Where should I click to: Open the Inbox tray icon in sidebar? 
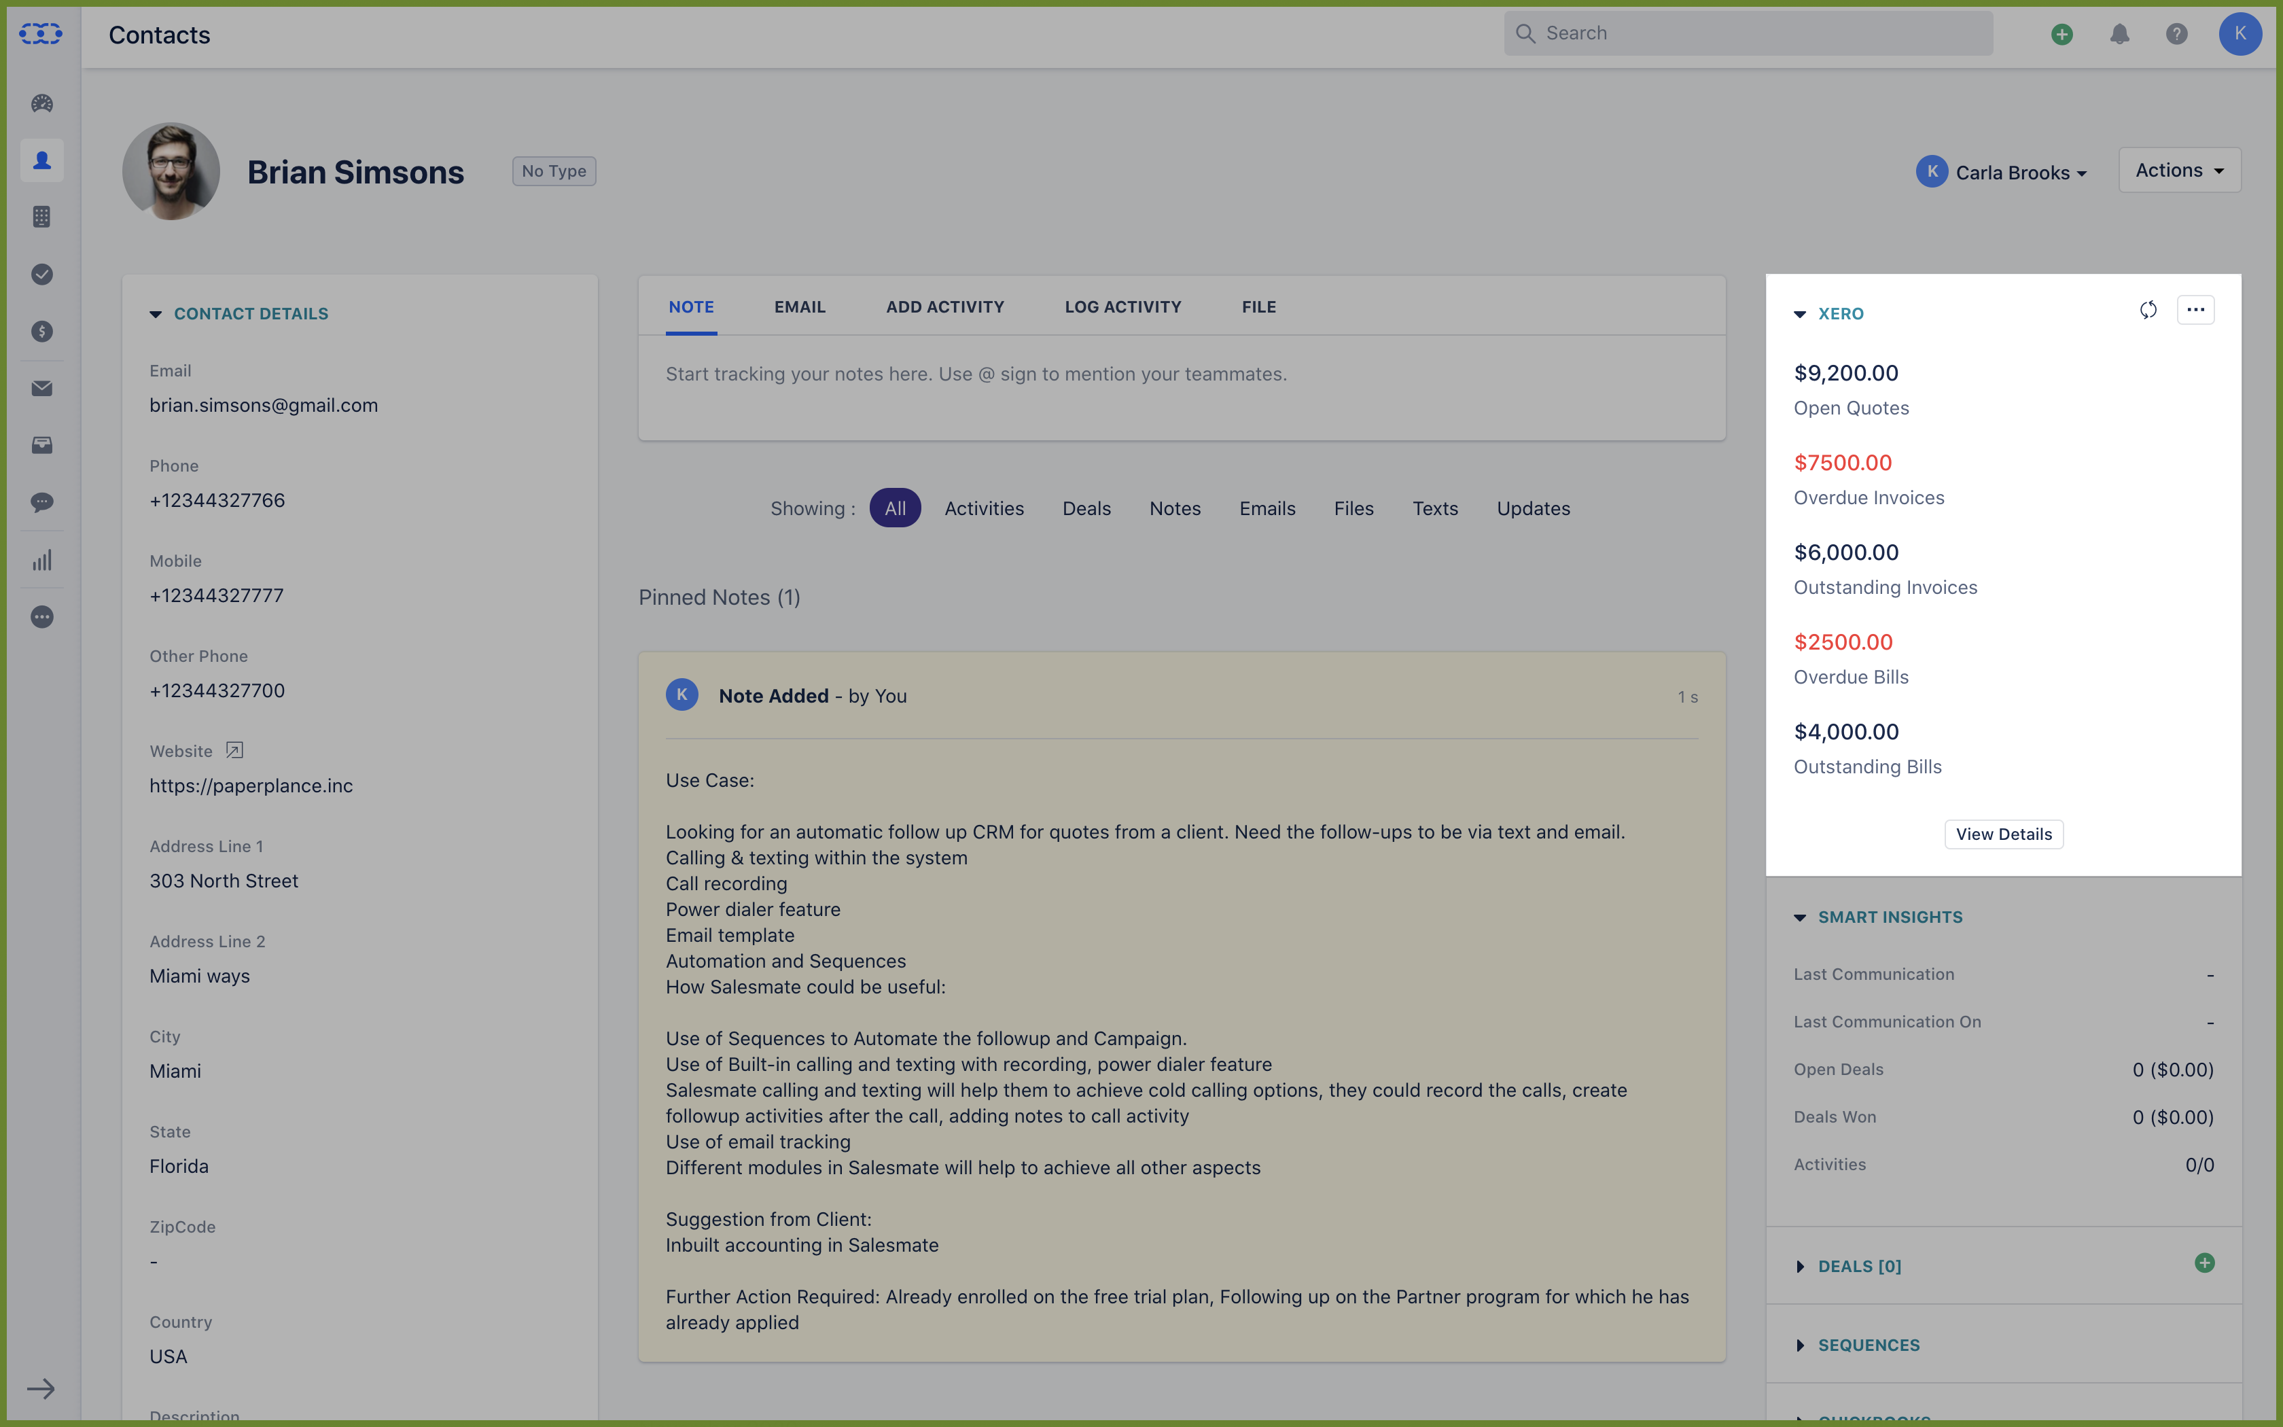point(41,446)
